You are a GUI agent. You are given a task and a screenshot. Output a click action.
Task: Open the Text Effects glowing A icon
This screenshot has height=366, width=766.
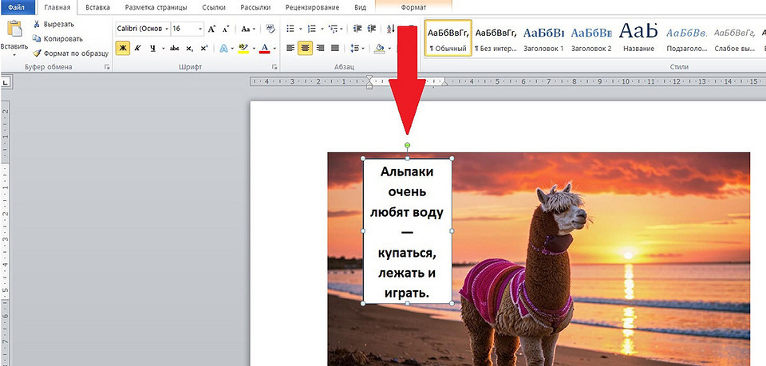tap(223, 48)
